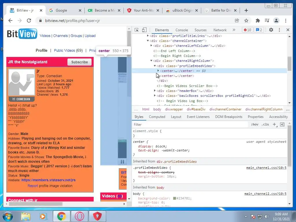Open the Sources tab in DevTools
Screen dimensions: 296x222
pyautogui.click(x=201, y=30)
